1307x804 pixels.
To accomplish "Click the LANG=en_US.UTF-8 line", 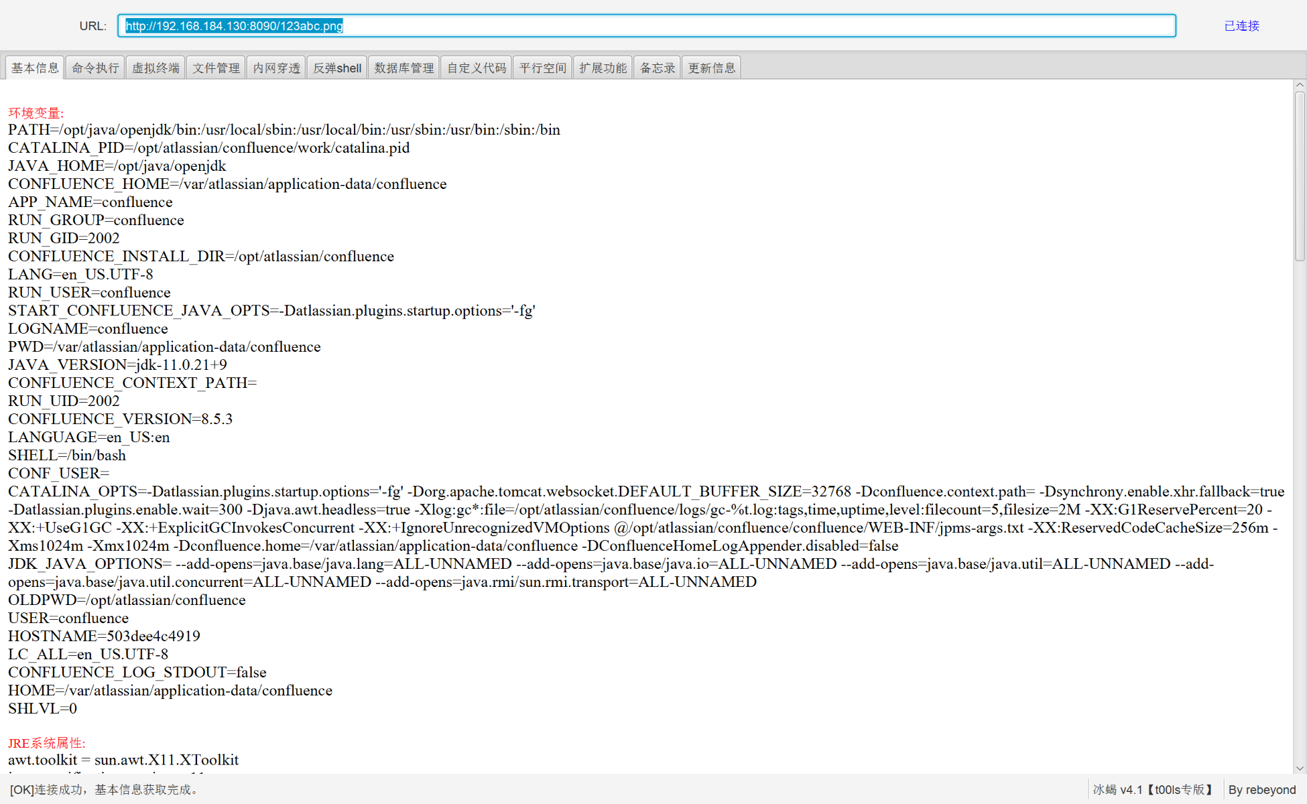I will (80, 274).
